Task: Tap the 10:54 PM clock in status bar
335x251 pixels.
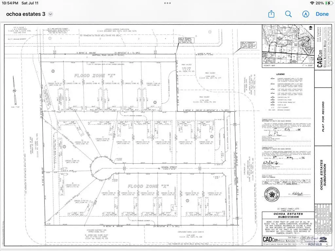Action: pyautogui.click(x=10, y=3)
